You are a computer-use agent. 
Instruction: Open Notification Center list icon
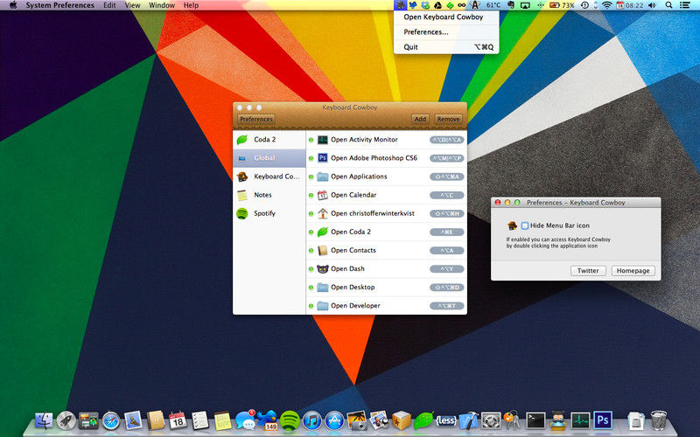pos(685,5)
